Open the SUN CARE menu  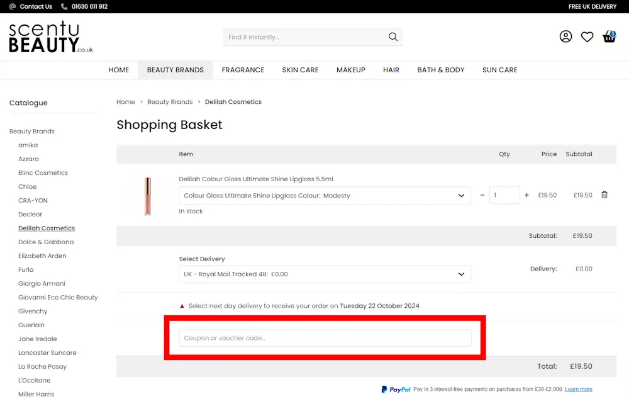pos(500,70)
